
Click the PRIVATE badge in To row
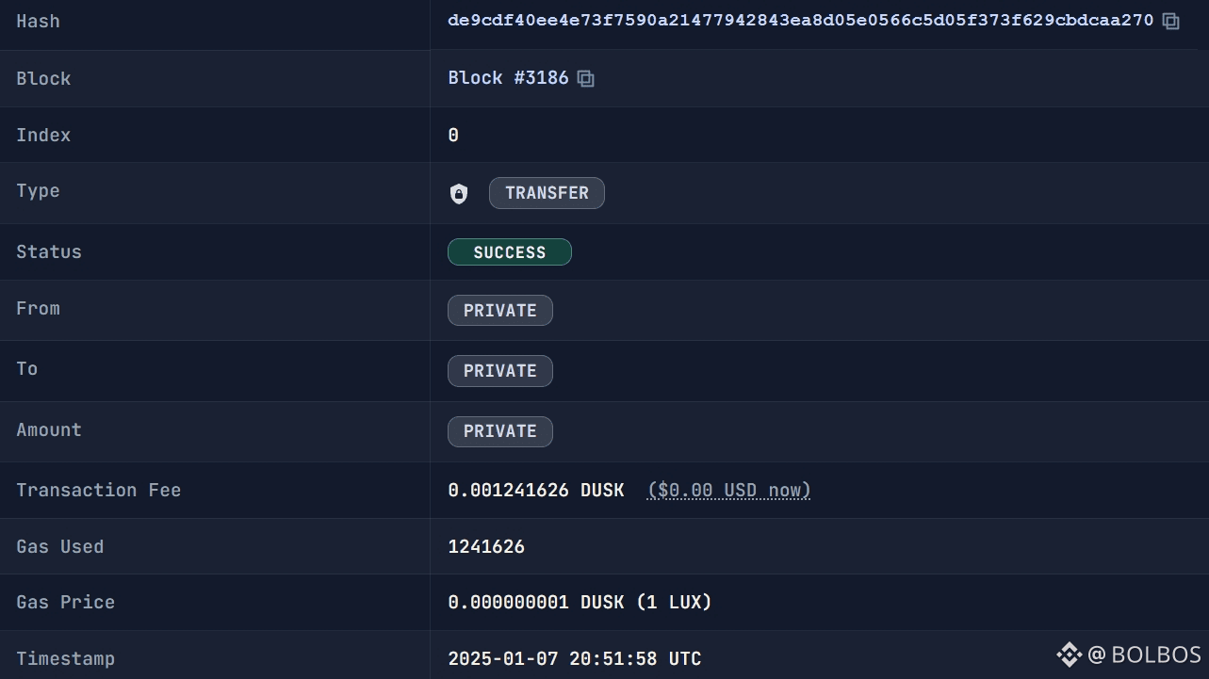(x=500, y=371)
